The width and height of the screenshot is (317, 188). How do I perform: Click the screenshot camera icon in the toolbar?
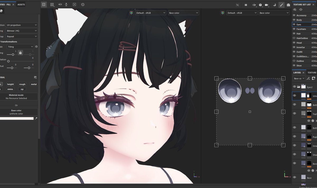(x=288, y=5)
